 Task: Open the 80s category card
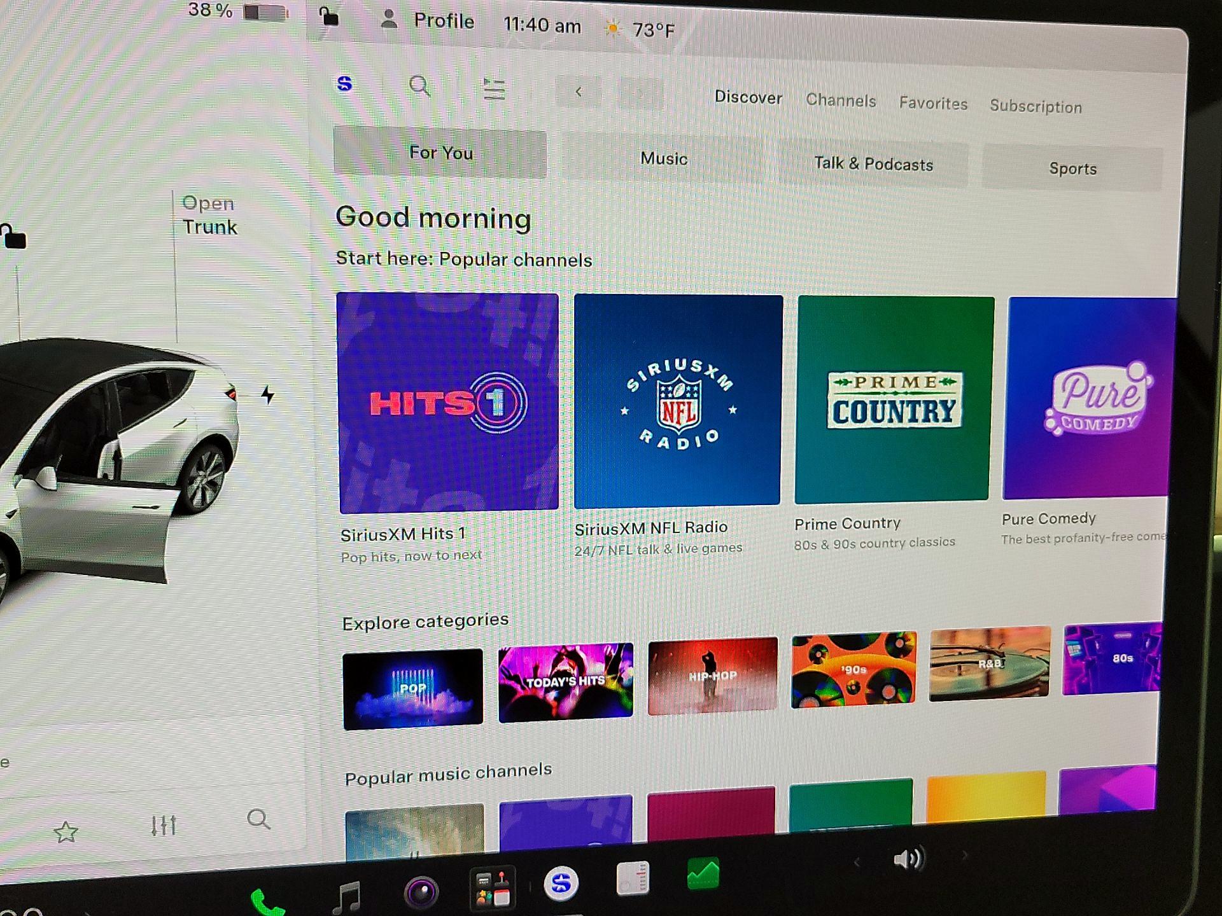(x=1112, y=658)
